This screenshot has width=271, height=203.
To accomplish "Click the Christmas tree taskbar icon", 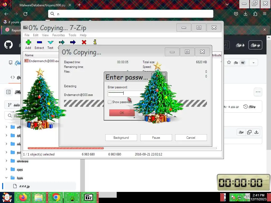I will click(72, 197).
